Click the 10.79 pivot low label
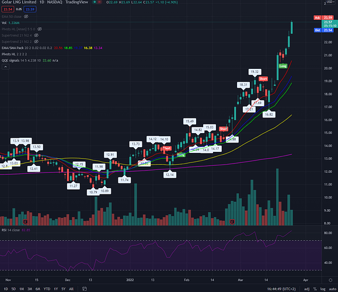338x292 pixels. click(x=93, y=192)
